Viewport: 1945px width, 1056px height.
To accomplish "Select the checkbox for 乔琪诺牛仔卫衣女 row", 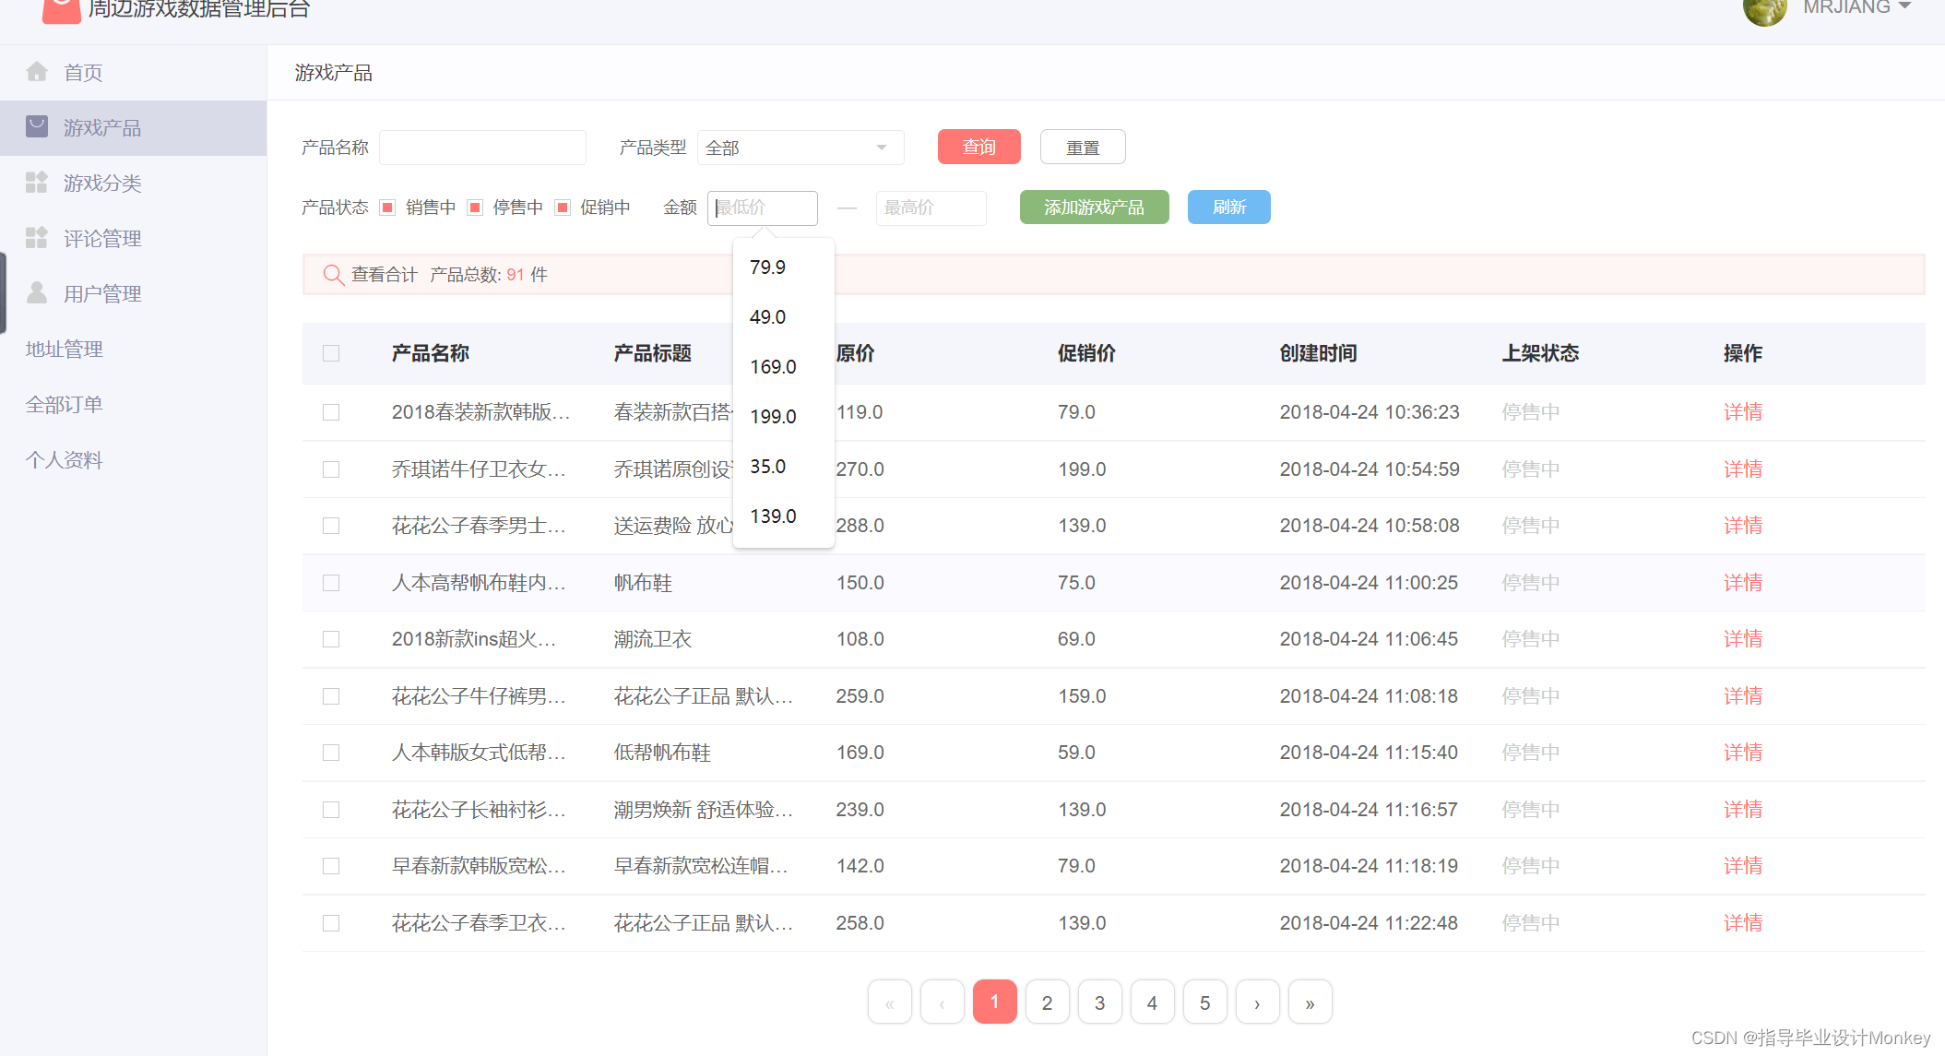I will point(331,469).
